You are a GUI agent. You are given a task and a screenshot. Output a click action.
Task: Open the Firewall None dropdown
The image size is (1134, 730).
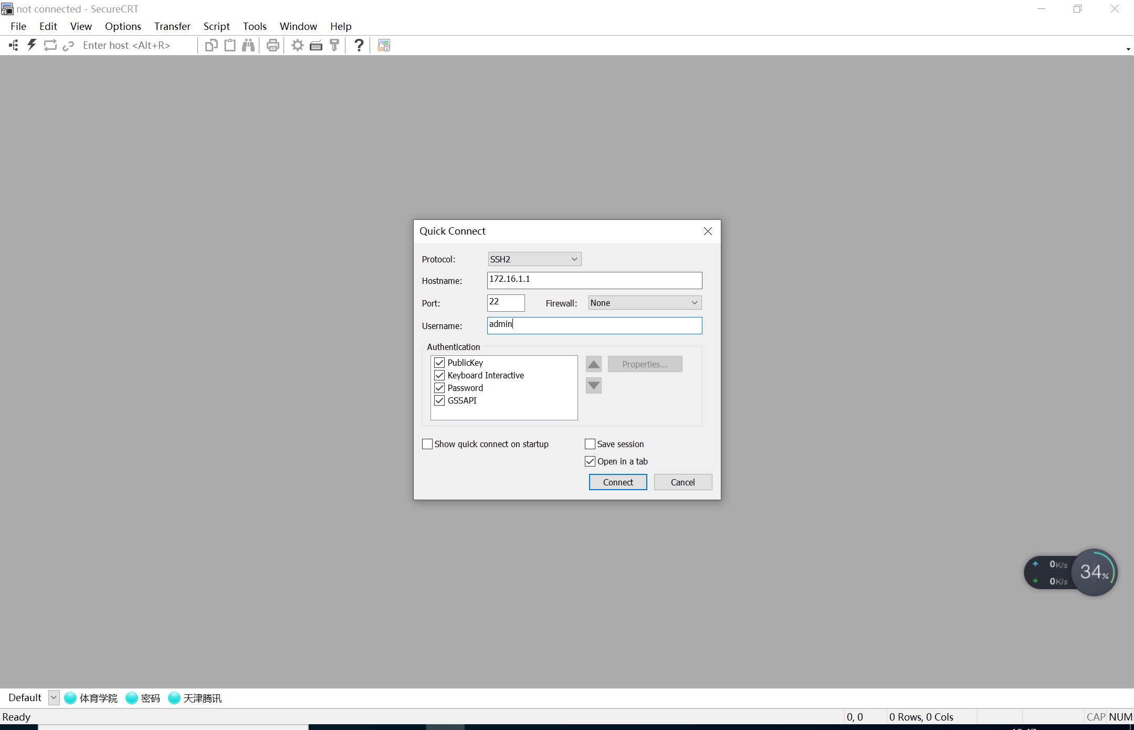click(645, 303)
